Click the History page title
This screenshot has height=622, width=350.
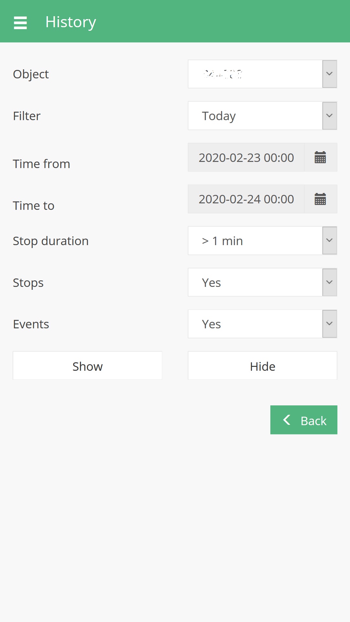(x=71, y=22)
